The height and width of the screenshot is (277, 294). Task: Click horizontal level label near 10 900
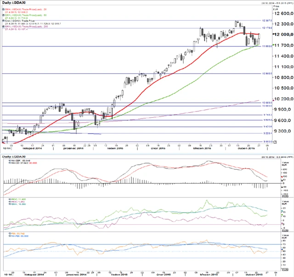coord(267,73)
